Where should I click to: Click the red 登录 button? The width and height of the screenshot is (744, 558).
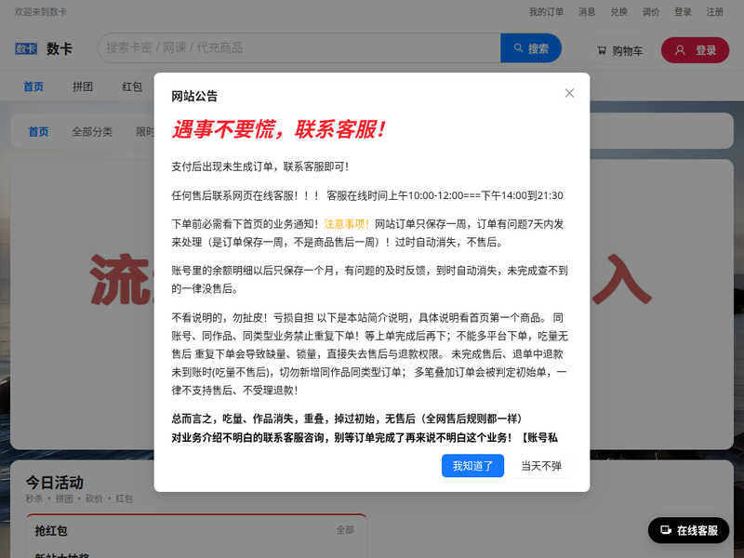coord(695,50)
